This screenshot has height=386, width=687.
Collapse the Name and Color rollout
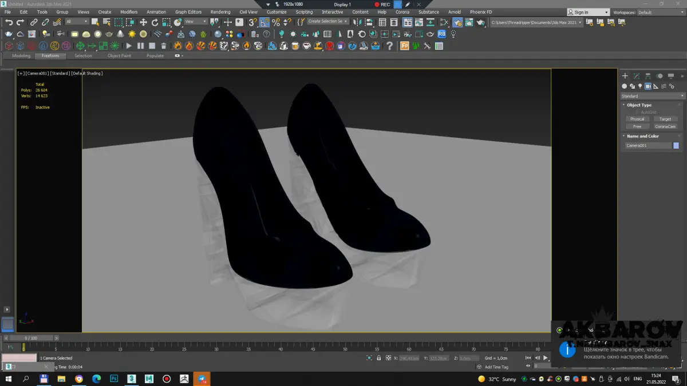[x=642, y=136]
